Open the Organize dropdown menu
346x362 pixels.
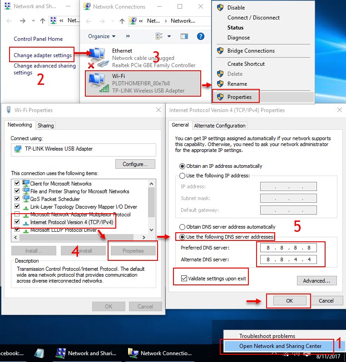pos(102,36)
